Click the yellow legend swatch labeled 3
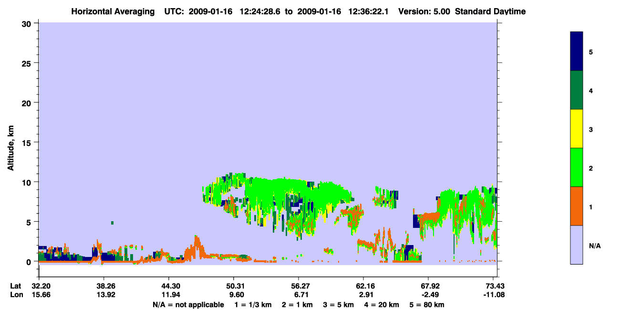Screen dimensions: 620x318 (577, 129)
